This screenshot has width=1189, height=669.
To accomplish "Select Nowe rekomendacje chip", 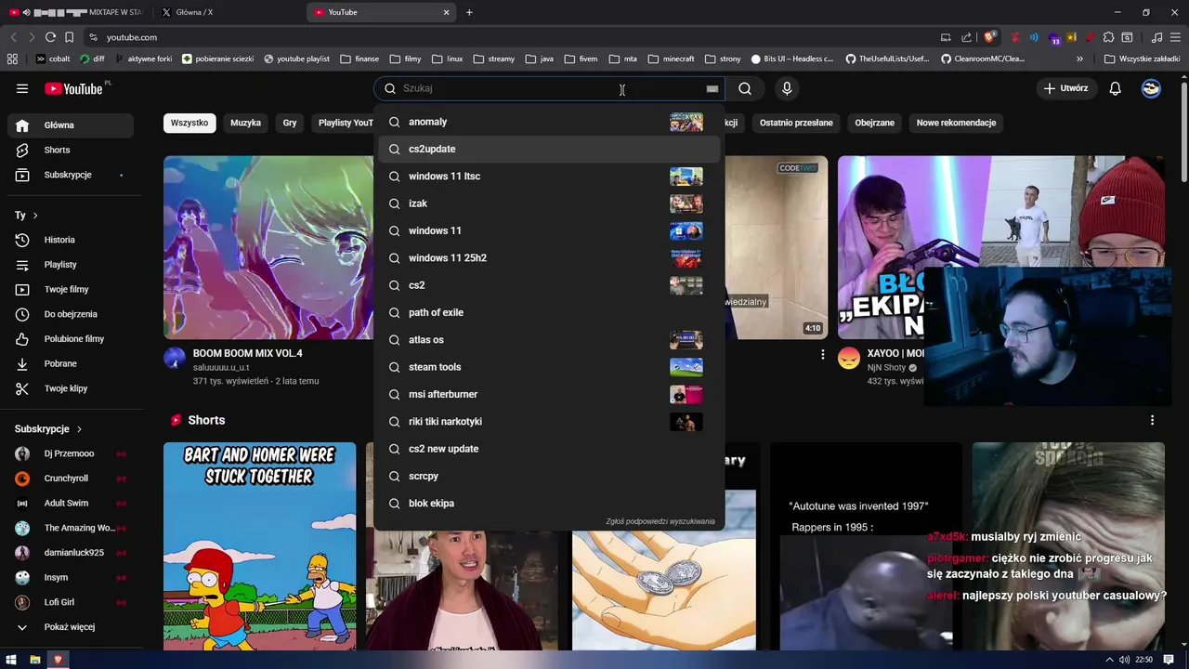I will (x=956, y=123).
